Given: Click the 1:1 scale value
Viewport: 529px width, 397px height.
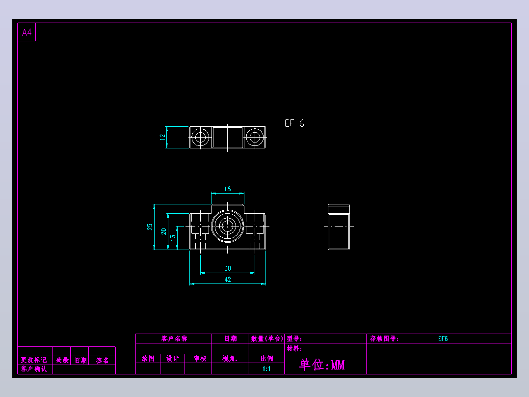Looking at the screenshot, I should click(x=266, y=369).
